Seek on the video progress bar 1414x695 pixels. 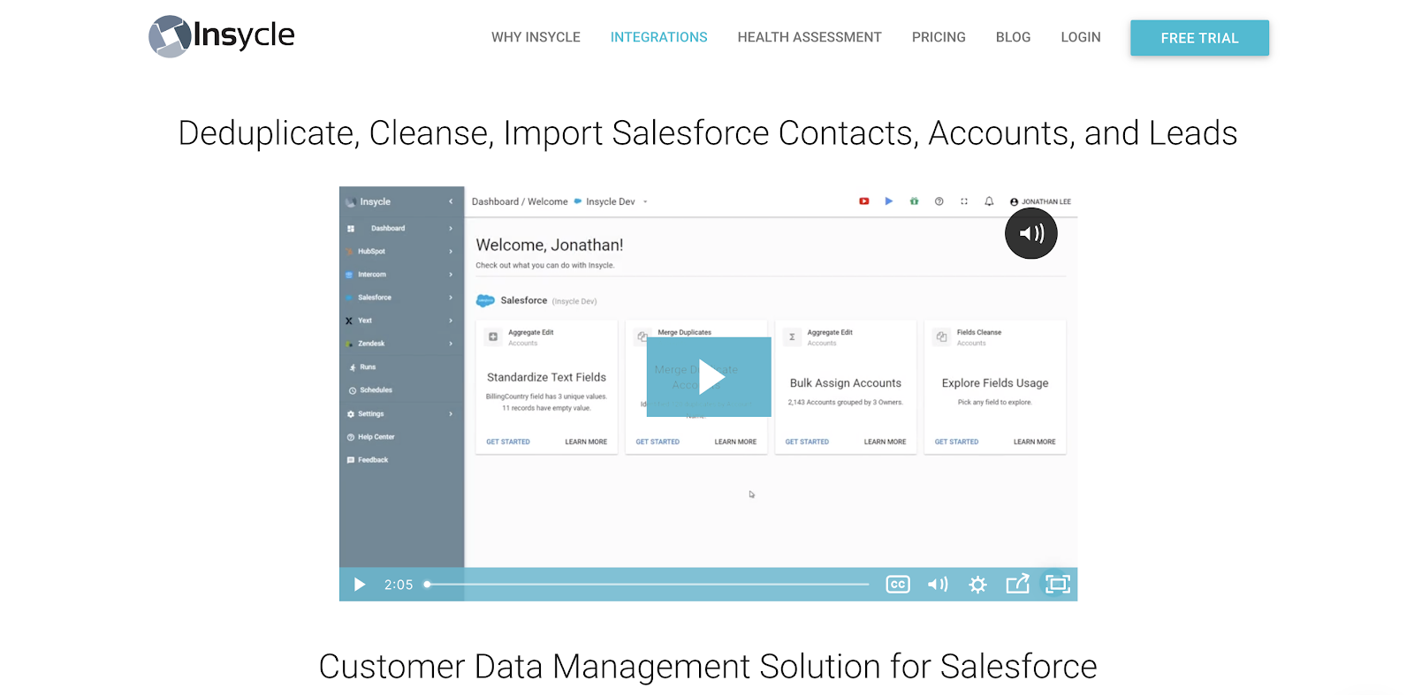tap(647, 585)
